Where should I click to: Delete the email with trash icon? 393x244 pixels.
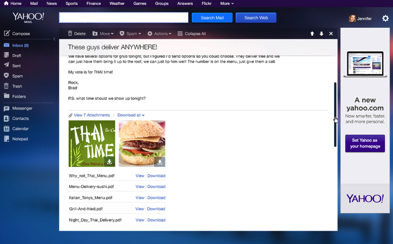[70, 34]
